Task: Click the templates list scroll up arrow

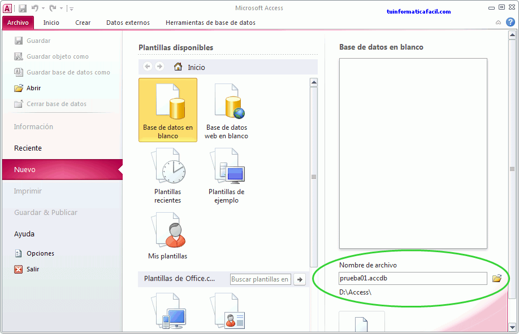Action: click(314, 82)
